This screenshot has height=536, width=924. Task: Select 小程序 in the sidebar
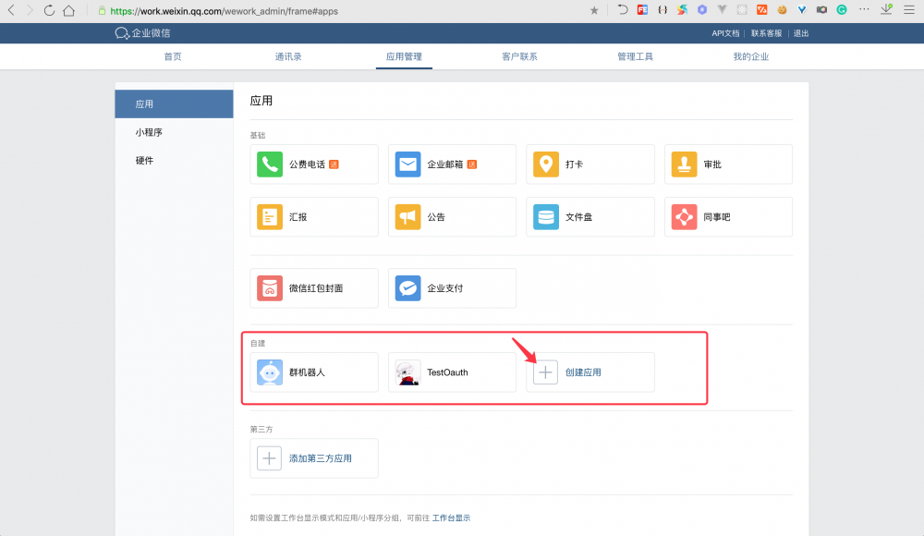147,132
